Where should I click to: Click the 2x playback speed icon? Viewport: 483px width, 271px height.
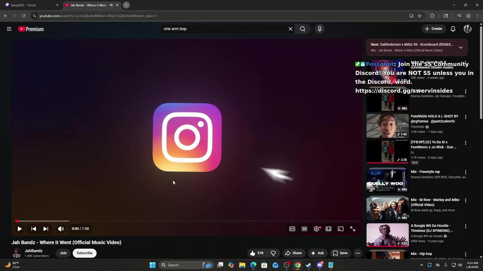coord(304,228)
